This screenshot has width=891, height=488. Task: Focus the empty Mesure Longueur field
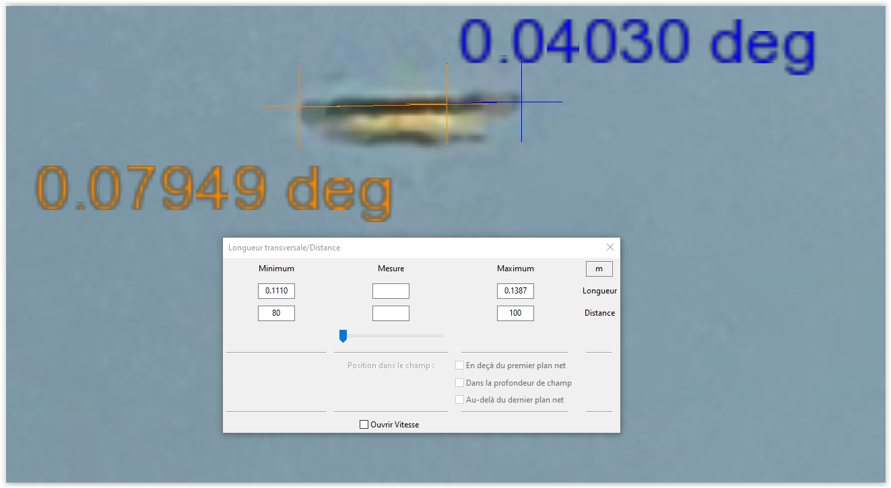(391, 291)
